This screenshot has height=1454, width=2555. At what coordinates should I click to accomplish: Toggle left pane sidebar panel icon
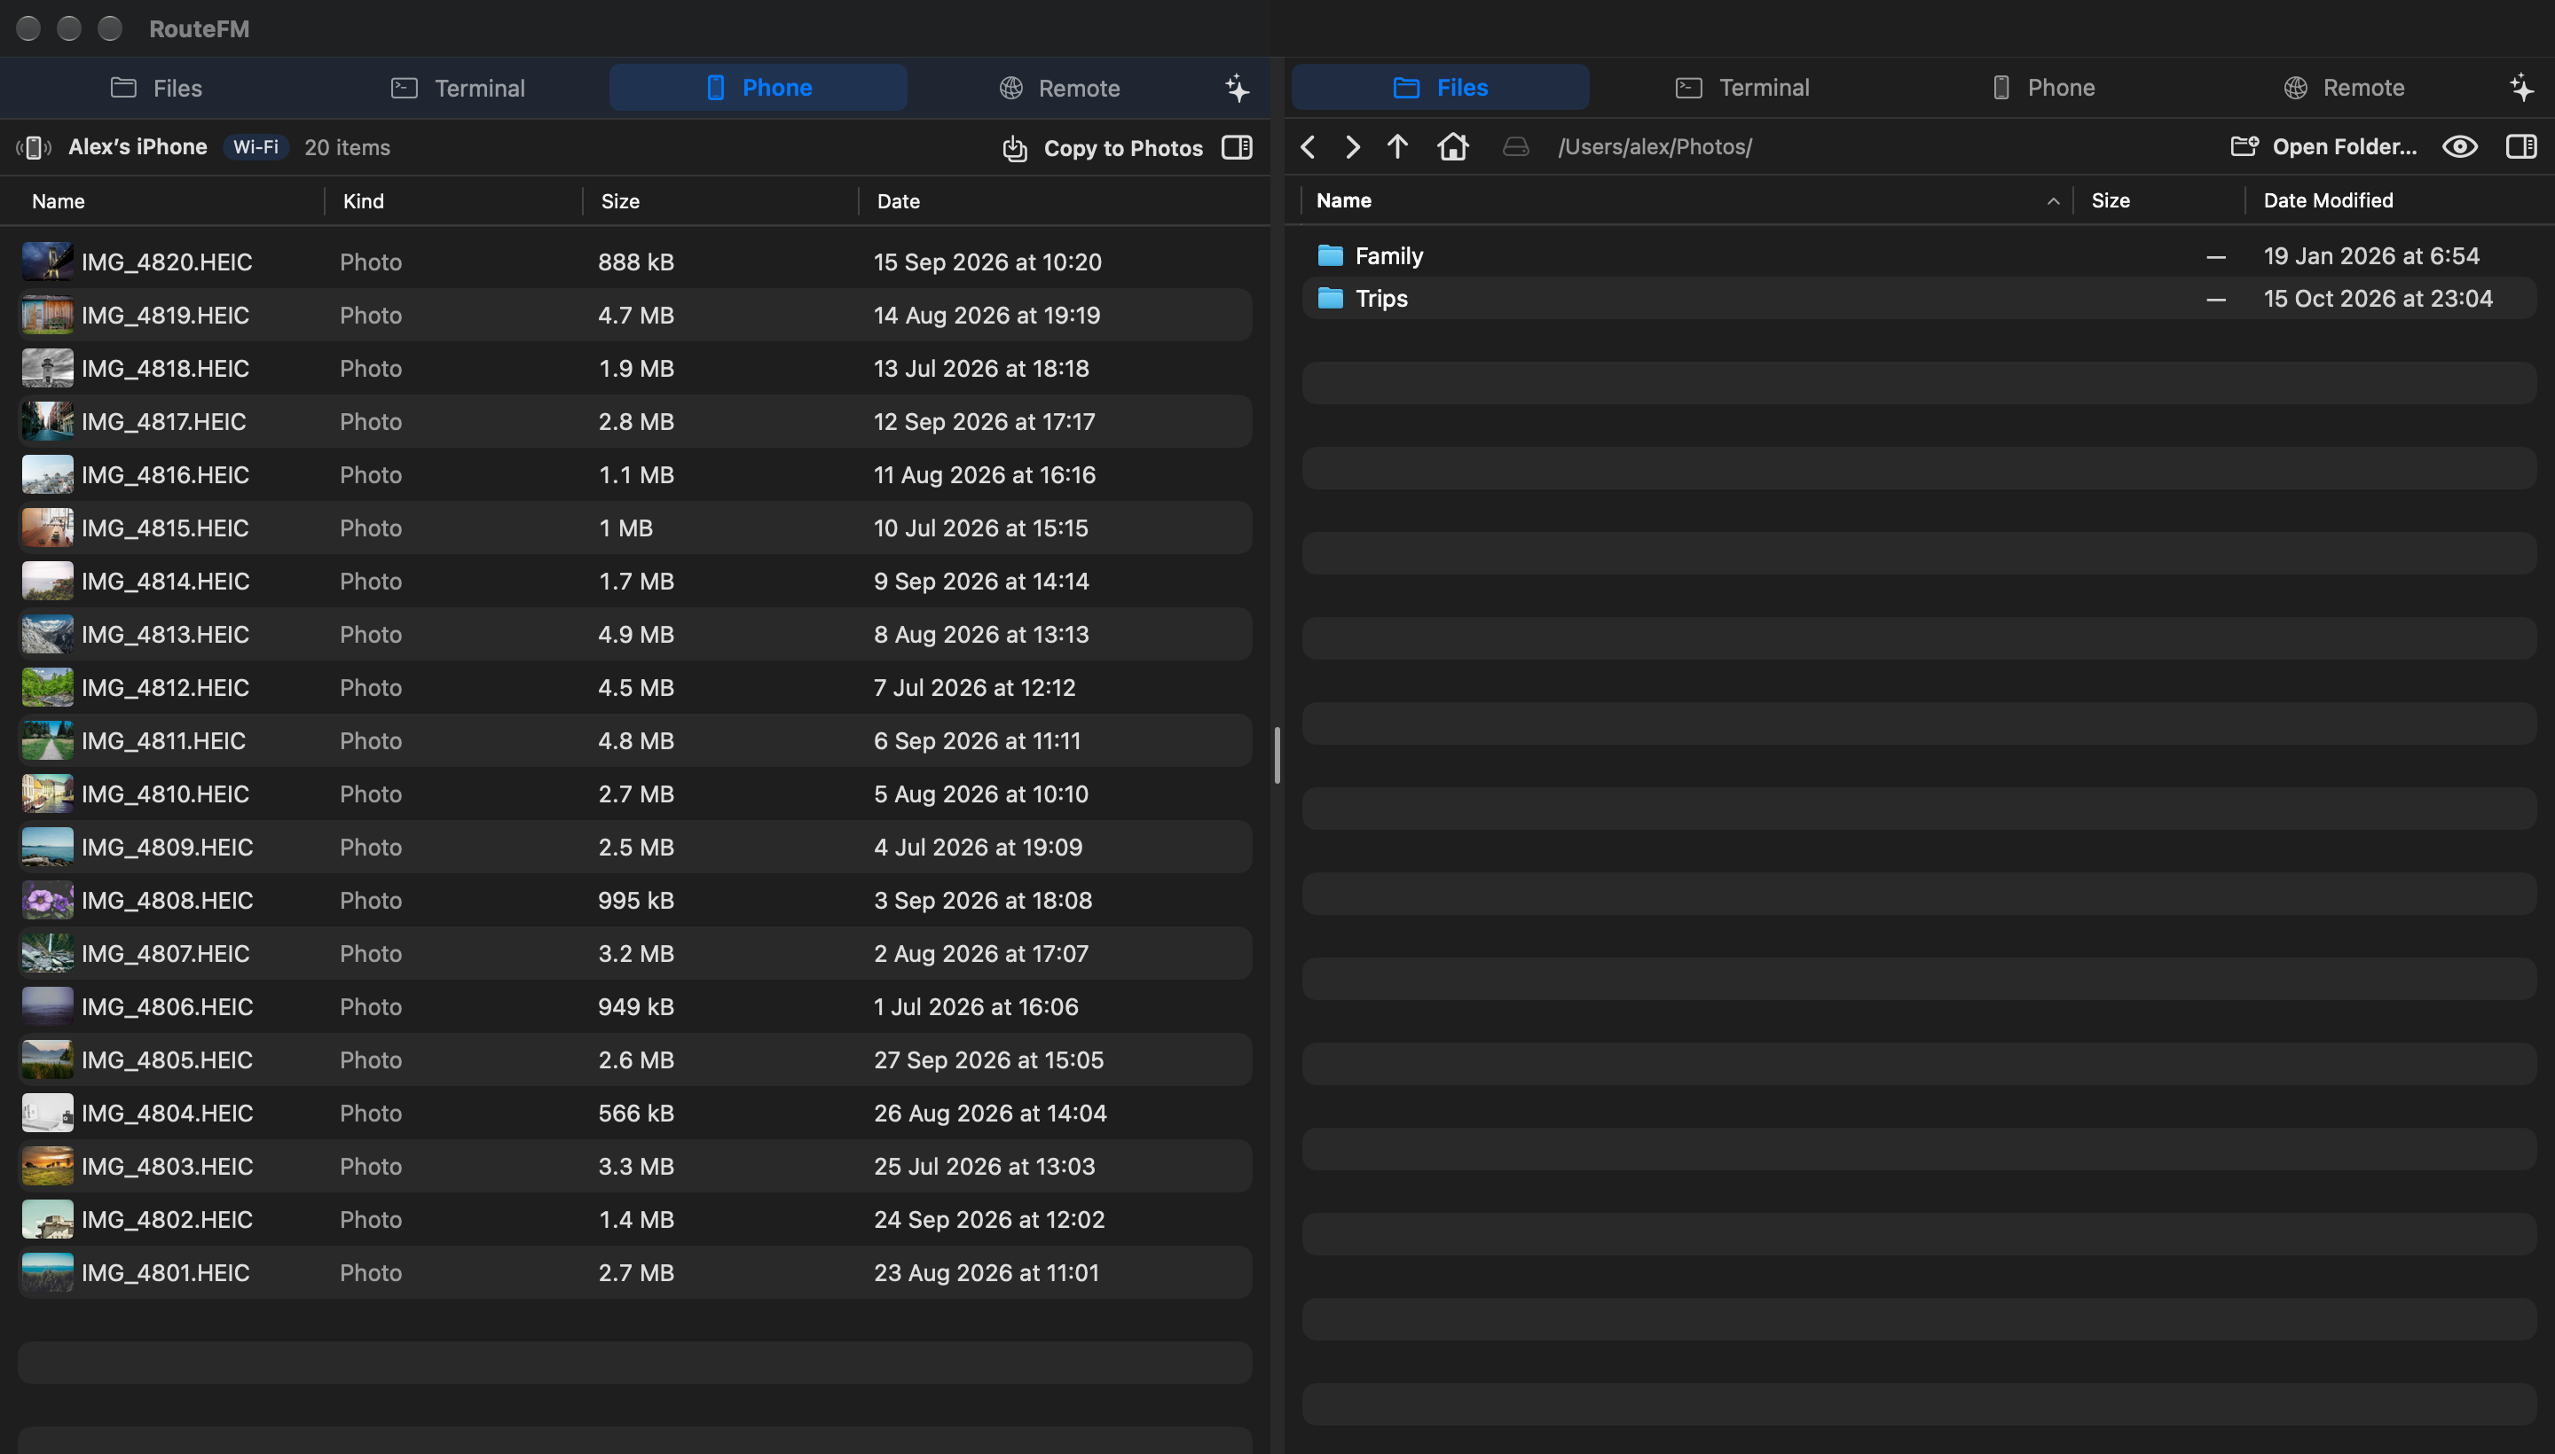point(1237,148)
